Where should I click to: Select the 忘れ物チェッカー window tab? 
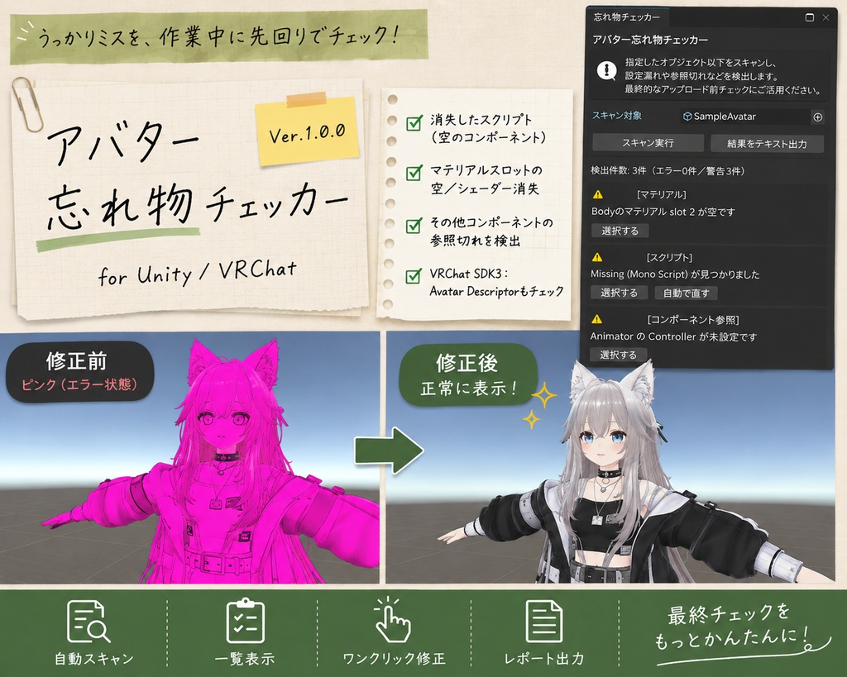tap(627, 17)
